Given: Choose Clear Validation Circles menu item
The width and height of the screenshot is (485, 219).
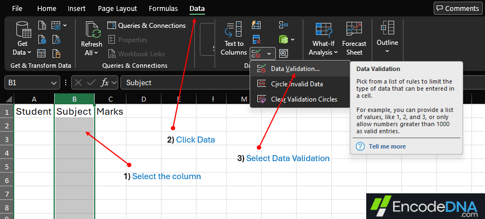Looking at the screenshot, I should tap(300, 99).
